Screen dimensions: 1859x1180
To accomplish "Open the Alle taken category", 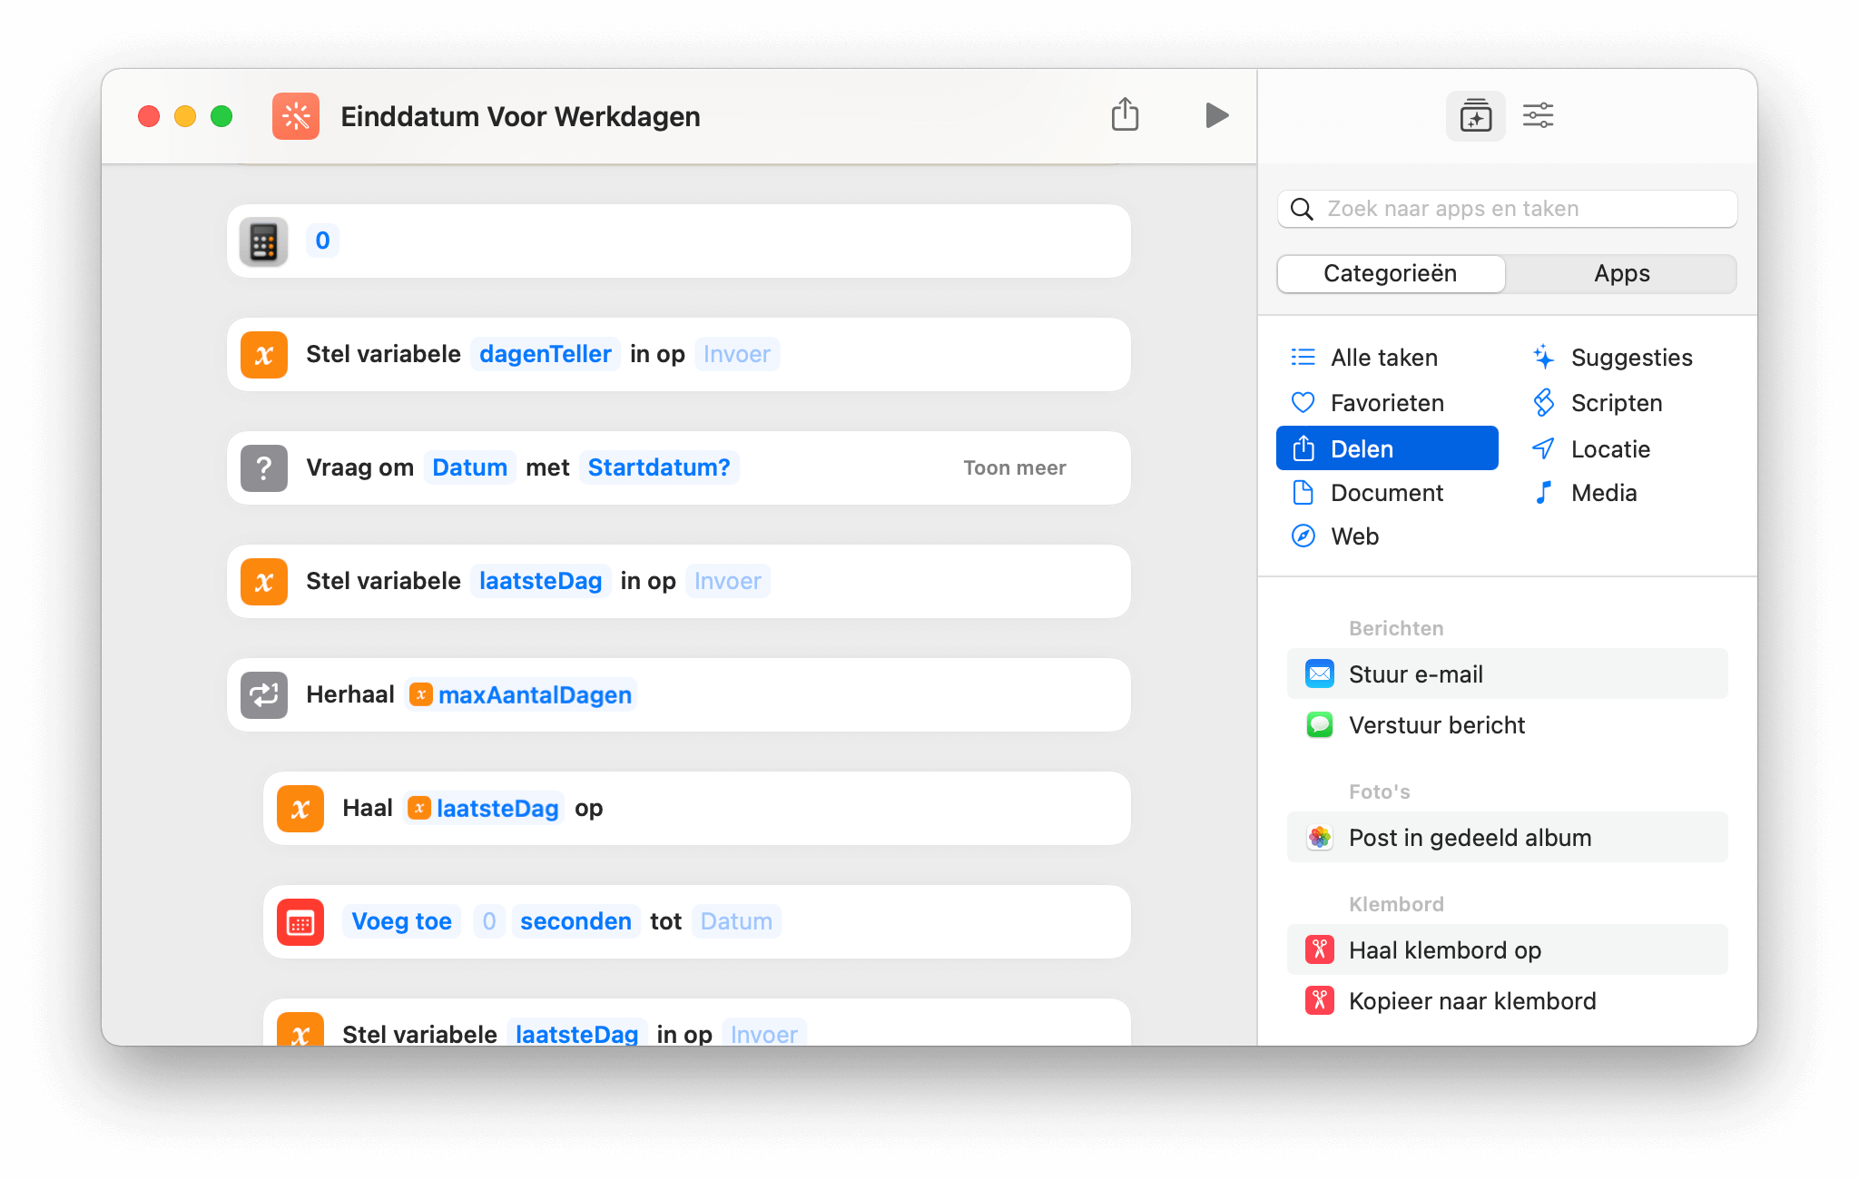I will (x=1386, y=358).
